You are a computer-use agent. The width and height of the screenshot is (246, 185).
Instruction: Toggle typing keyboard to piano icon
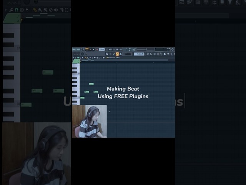pos(107,54)
